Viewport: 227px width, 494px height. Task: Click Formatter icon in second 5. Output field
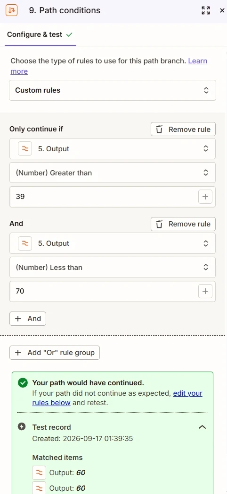25,243
